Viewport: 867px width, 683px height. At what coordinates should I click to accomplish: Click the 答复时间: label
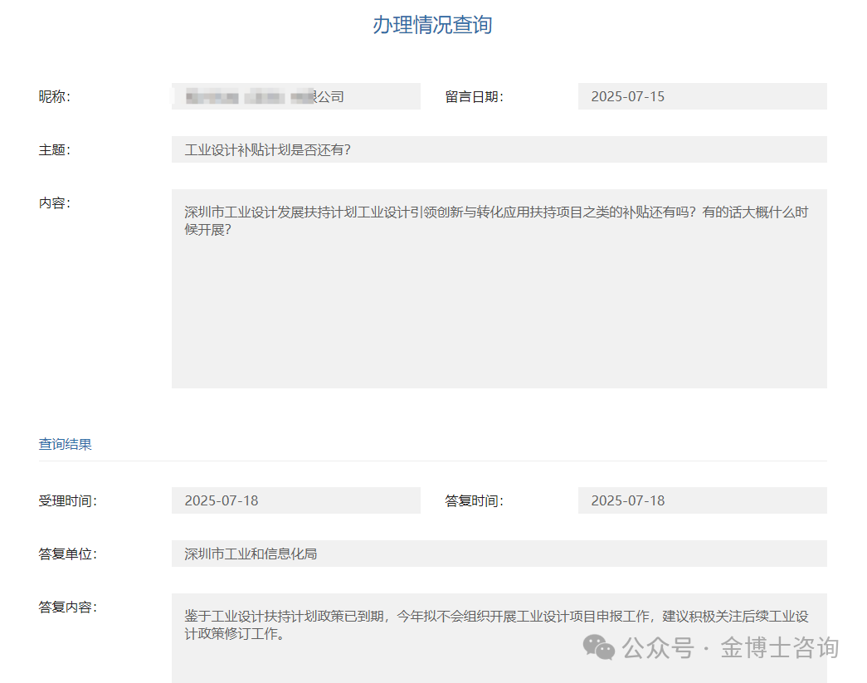[474, 501]
